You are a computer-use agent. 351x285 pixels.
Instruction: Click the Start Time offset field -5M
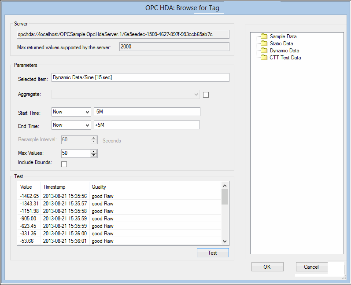click(147, 112)
